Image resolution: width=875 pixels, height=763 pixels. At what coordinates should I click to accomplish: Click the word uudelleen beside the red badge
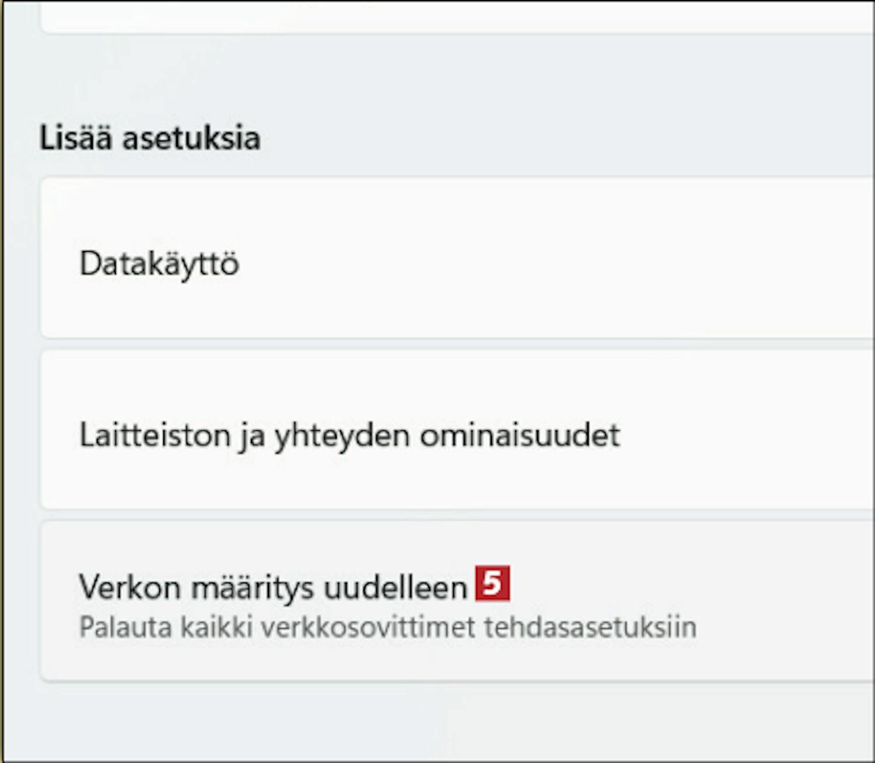(x=395, y=587)
